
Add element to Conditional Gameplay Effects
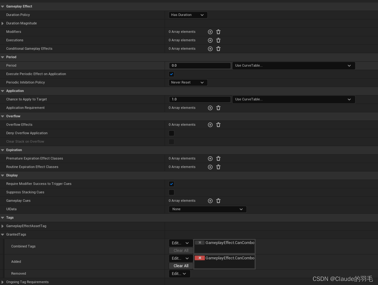(x=210, y=49)
